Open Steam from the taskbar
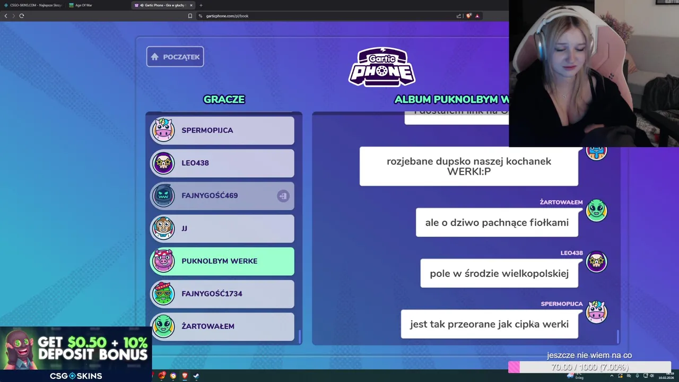 [x=196, y=376]
